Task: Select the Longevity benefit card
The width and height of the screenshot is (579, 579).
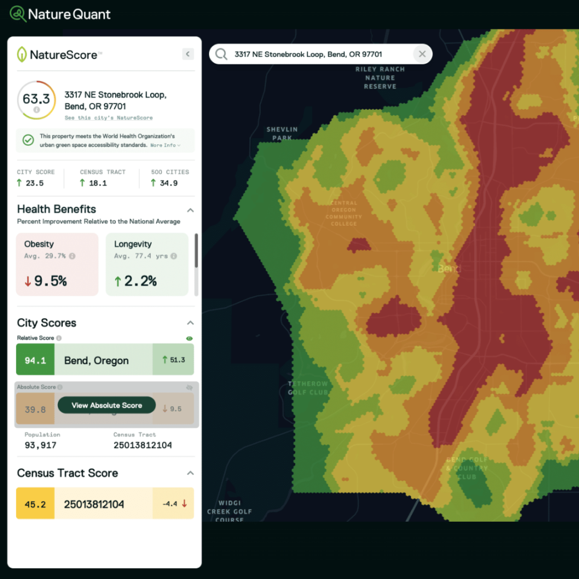Action: pos(147,265)
